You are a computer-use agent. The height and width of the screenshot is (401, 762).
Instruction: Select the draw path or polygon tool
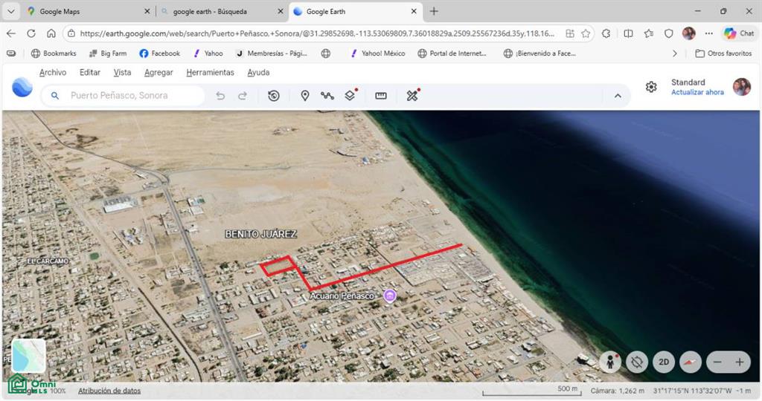[327, 96]
